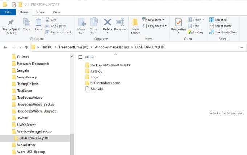
Task: Click Invert selection in the ribbon
Action: click(223, 32)
